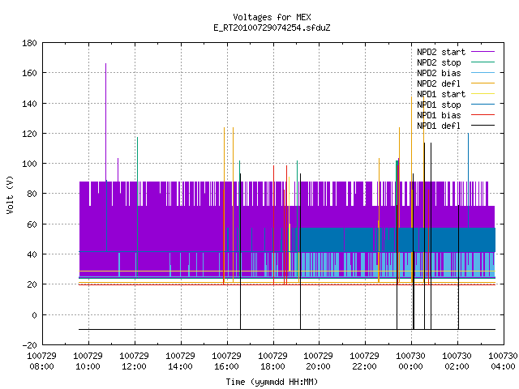Click the chart title "Voltages for MEX"

pyautogui.click(x=272, y=17)
